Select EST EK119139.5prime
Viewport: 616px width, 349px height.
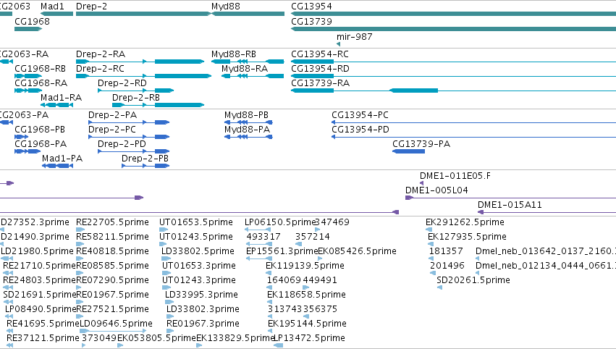269,273
